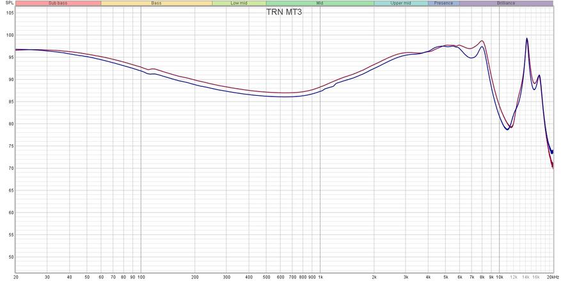Click the 65 value on SPL axis
The height and width of the screenshot is (281, 561).
pyautogui.click(x=11, y=190)
